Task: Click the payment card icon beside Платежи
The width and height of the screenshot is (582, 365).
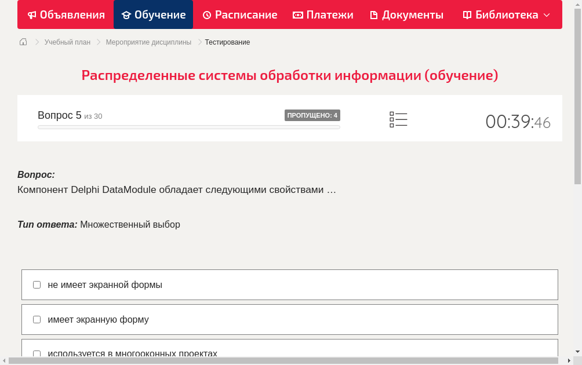Action: (297, 14)
